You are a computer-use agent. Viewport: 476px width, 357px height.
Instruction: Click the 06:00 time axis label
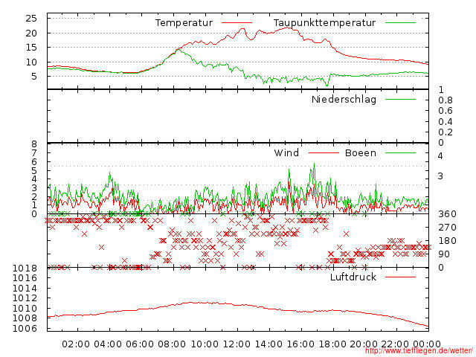(x=140, y=344)
